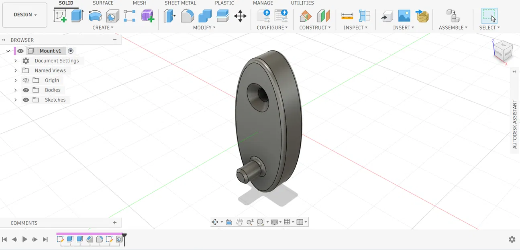Toggle visibility eye for Mount v1
Screen dimensions: 520x250
20,51
